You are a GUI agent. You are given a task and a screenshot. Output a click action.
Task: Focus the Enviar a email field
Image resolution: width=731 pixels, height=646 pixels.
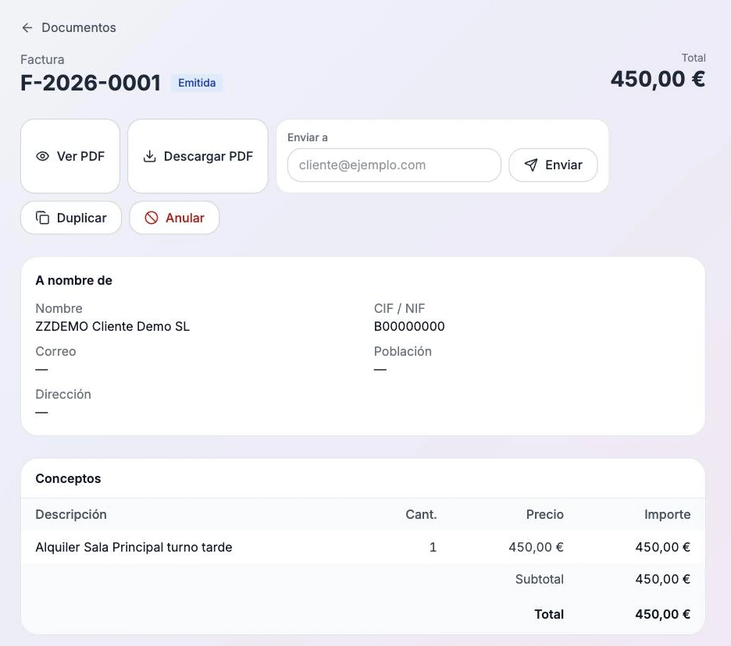(394, 165)
